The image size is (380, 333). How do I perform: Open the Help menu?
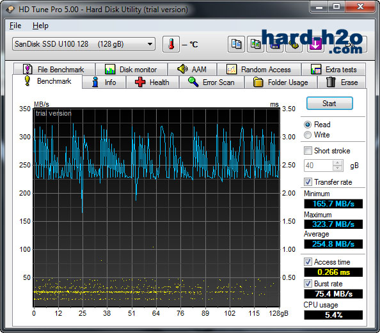40,26
